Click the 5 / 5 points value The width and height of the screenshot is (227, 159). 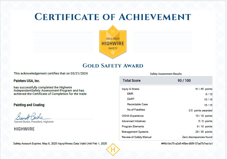(205, 121)
